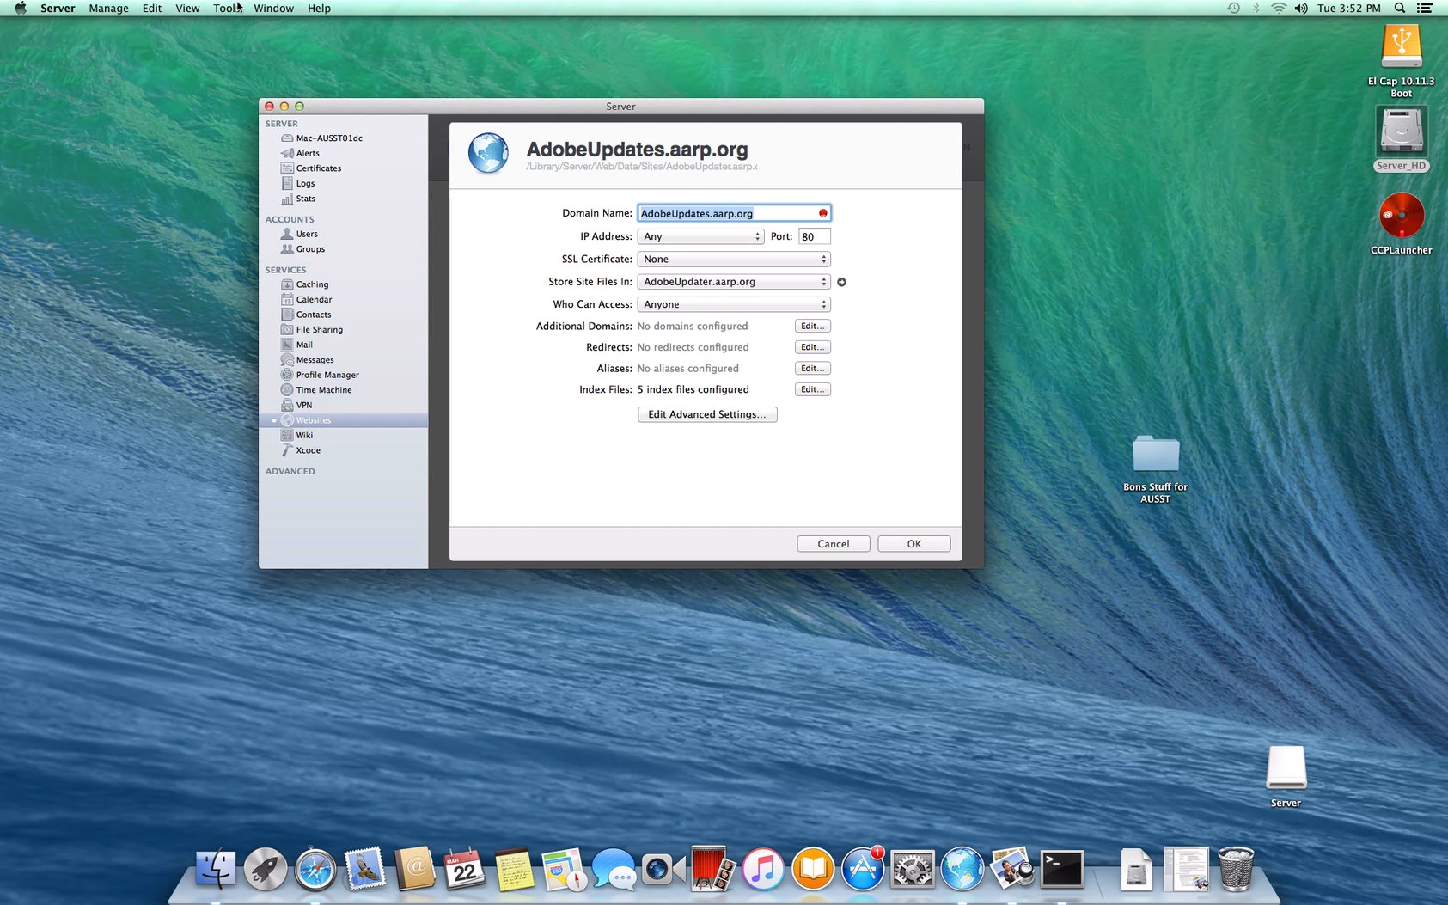Open System Preferences from the Dock

(x=912, y=869)
